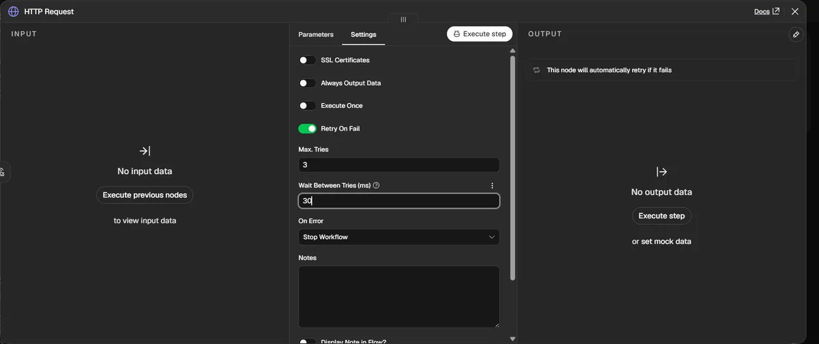Image resolution: width=819 pixels, height=344 pixels.
Task: Click the HTTP Request globe icon
Action: (13, 12)
